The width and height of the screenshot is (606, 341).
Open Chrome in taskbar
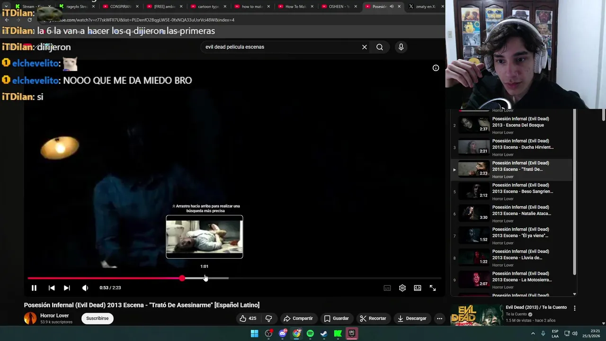pyautogui.click(x=296, y=333)
